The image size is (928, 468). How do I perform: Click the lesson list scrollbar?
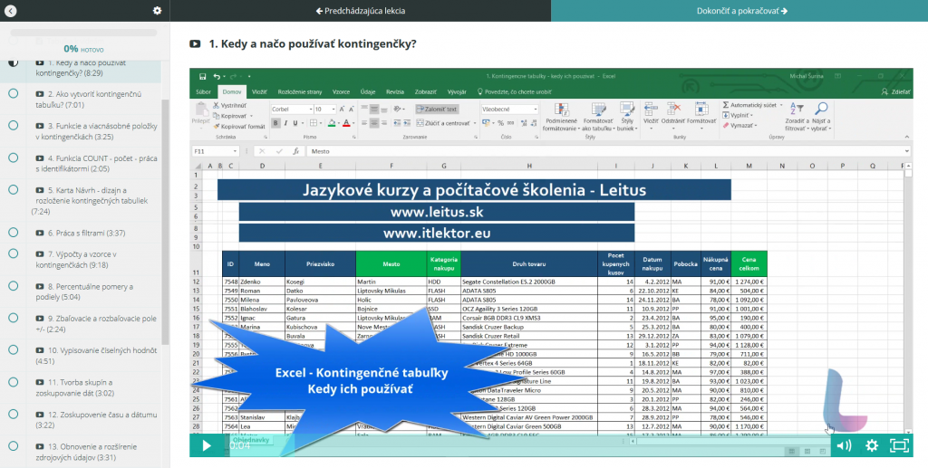point(165,222)
